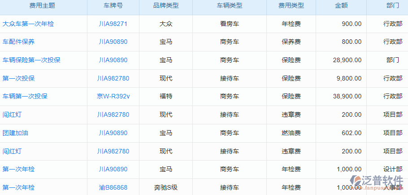The height and width of the screenshot is (195, 408).
Task: Select the 车辆类型 column header
Action: [229, 6]
